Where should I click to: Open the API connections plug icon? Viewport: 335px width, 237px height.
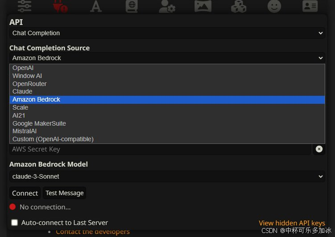60,6
